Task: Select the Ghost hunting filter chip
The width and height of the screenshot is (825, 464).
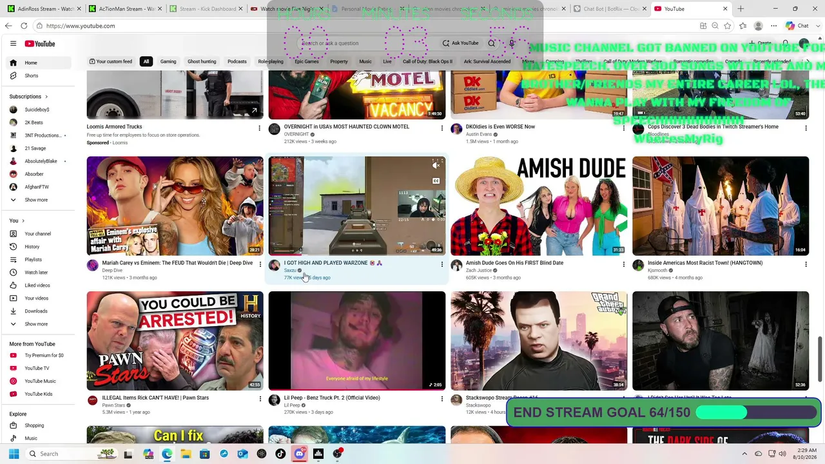Action: (x=202, y=61)
